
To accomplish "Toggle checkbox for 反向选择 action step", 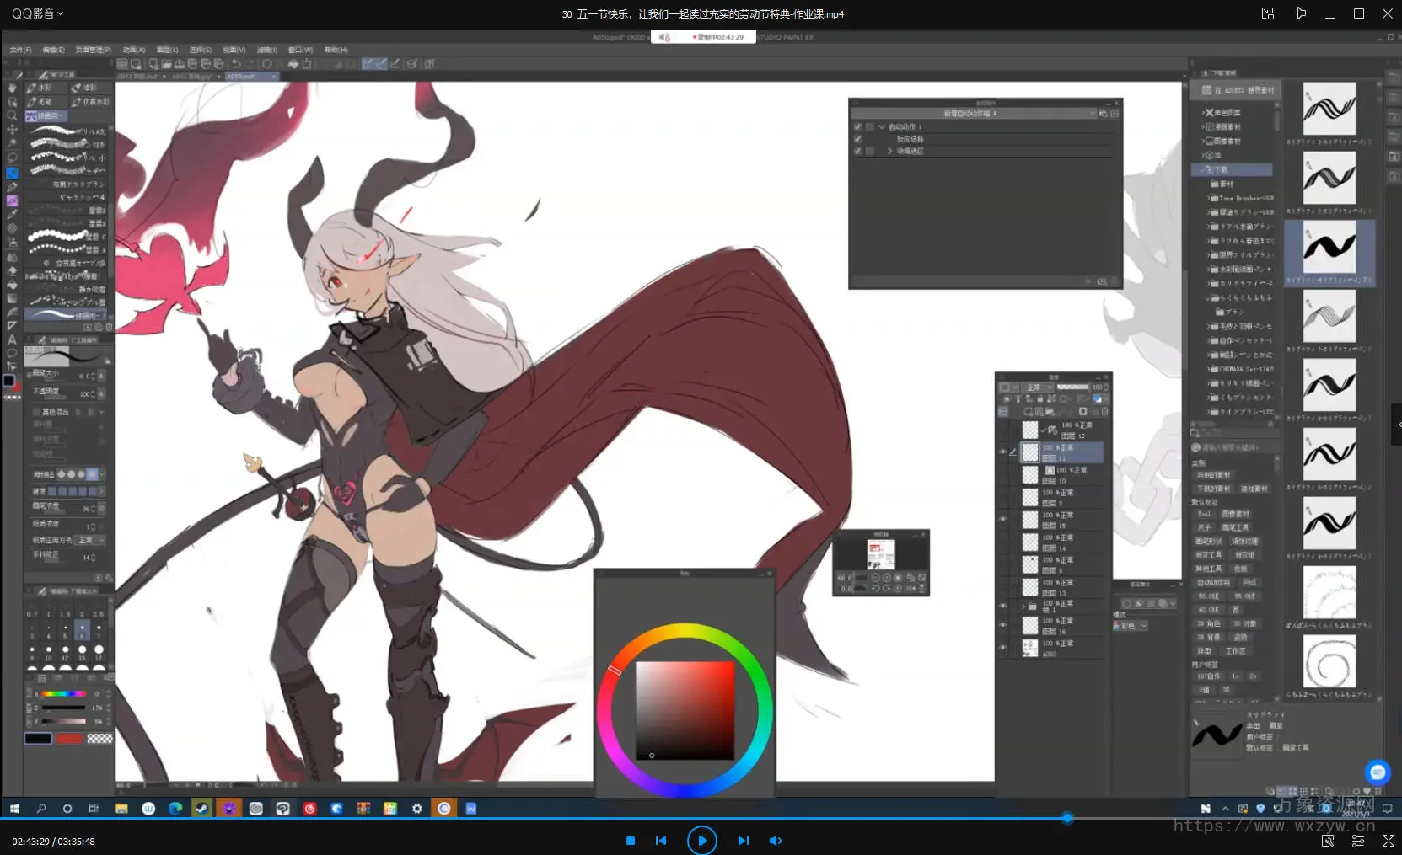I will pyautogui.click(x=857, y=139).
